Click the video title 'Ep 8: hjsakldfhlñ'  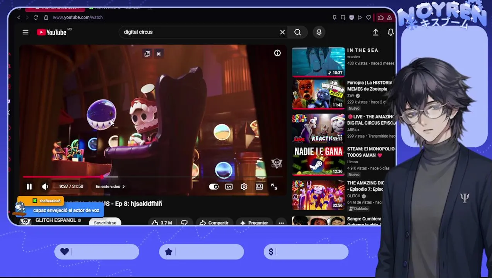[x=136, y=203]
